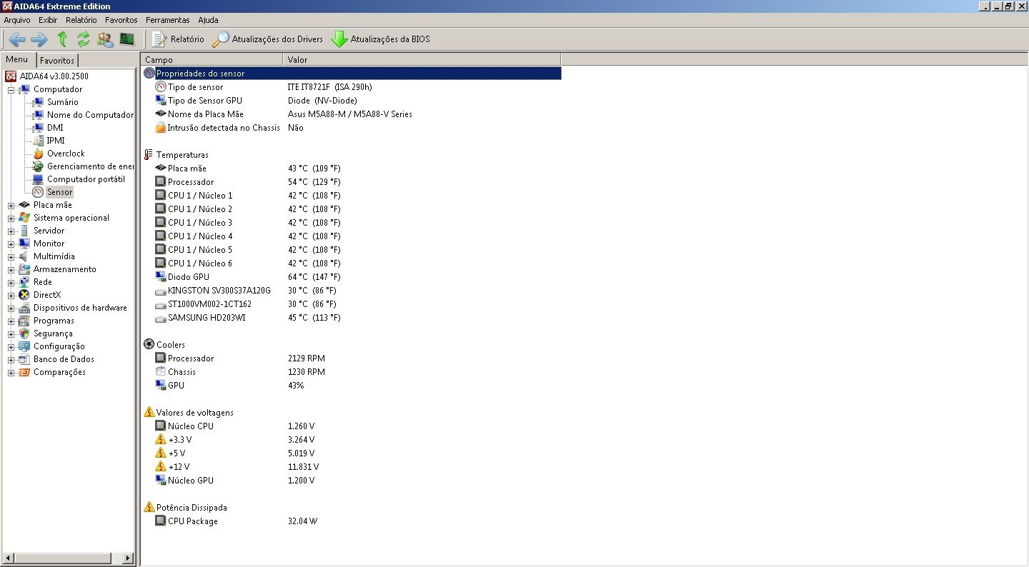Open the Favoritos menu in menu bar
The width and height of the screenshot is (1029, 567).
coord(121,20)
